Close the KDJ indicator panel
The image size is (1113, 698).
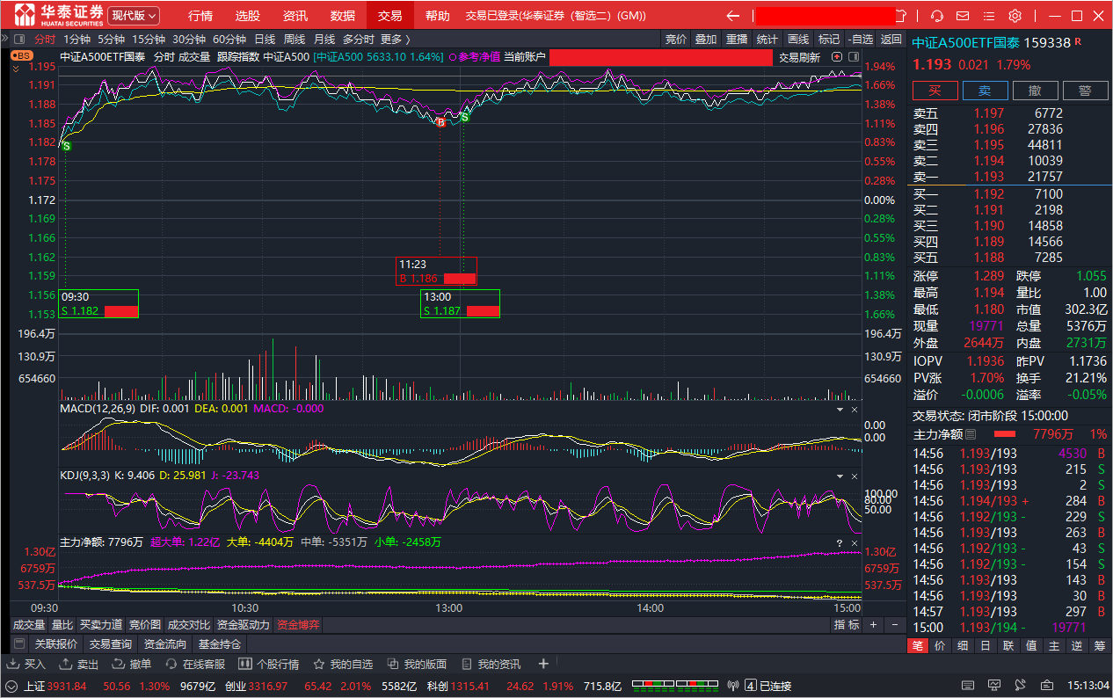point(855,476)
